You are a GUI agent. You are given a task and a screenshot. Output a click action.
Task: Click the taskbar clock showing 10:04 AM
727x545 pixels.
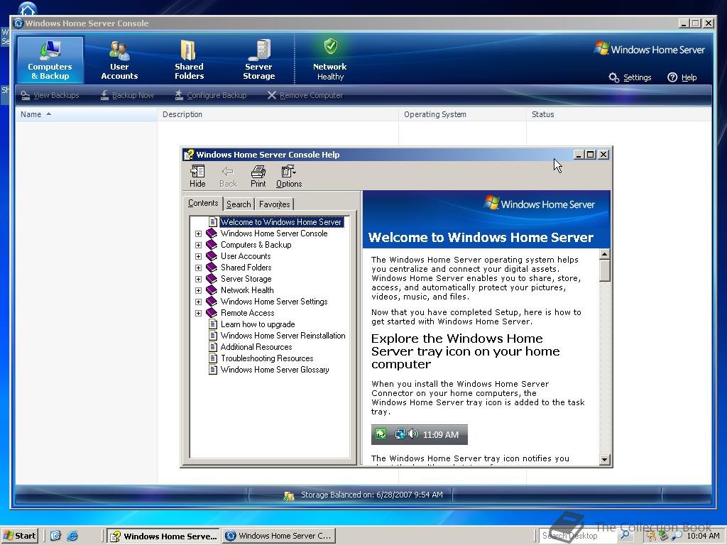pyautogui.click(x=703, y=536)
